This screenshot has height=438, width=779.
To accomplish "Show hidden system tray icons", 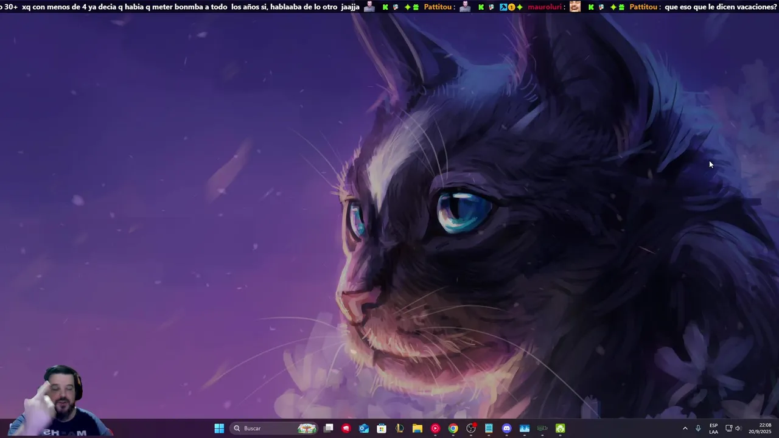I will [685, 428].
